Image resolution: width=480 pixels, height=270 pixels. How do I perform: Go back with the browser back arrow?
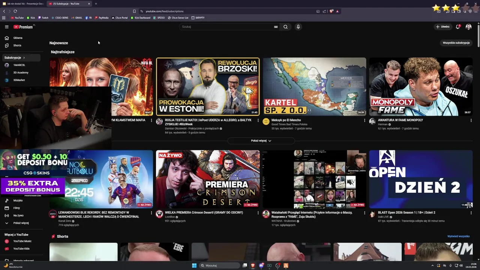[x=4, y=11]
